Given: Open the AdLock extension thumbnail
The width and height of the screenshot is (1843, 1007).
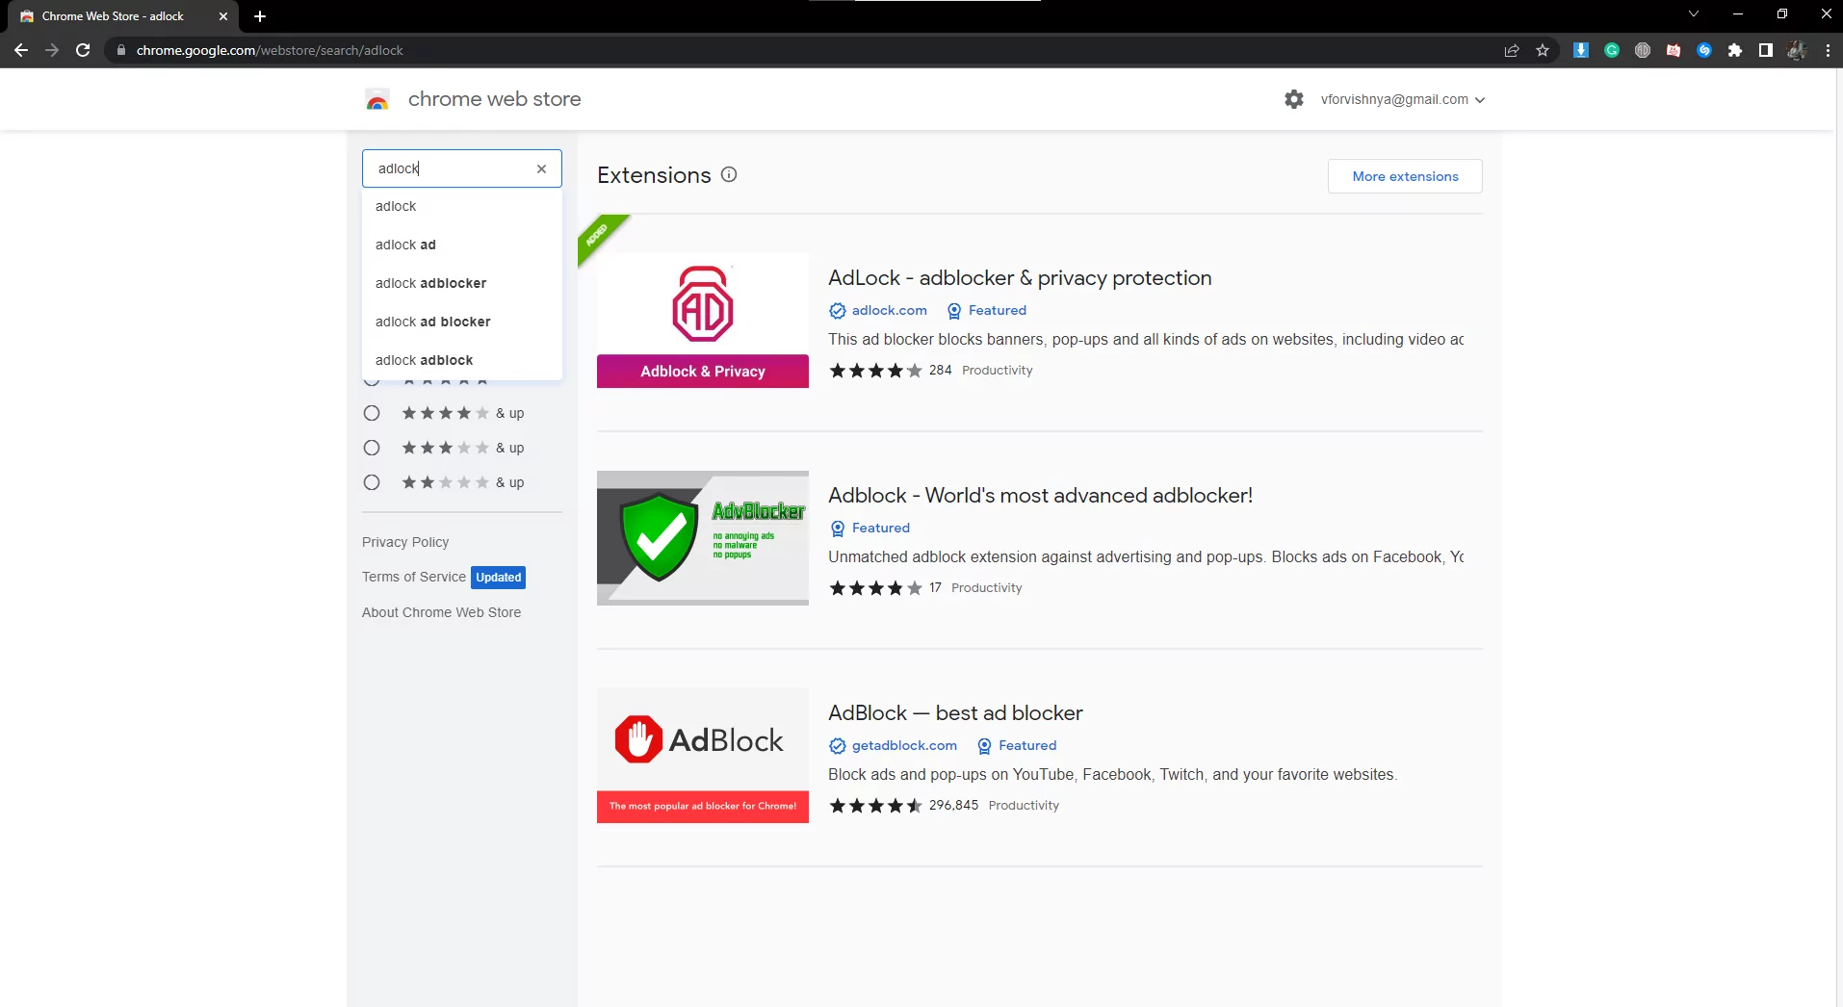Looking at the screenshot, I should click(703, 321).
